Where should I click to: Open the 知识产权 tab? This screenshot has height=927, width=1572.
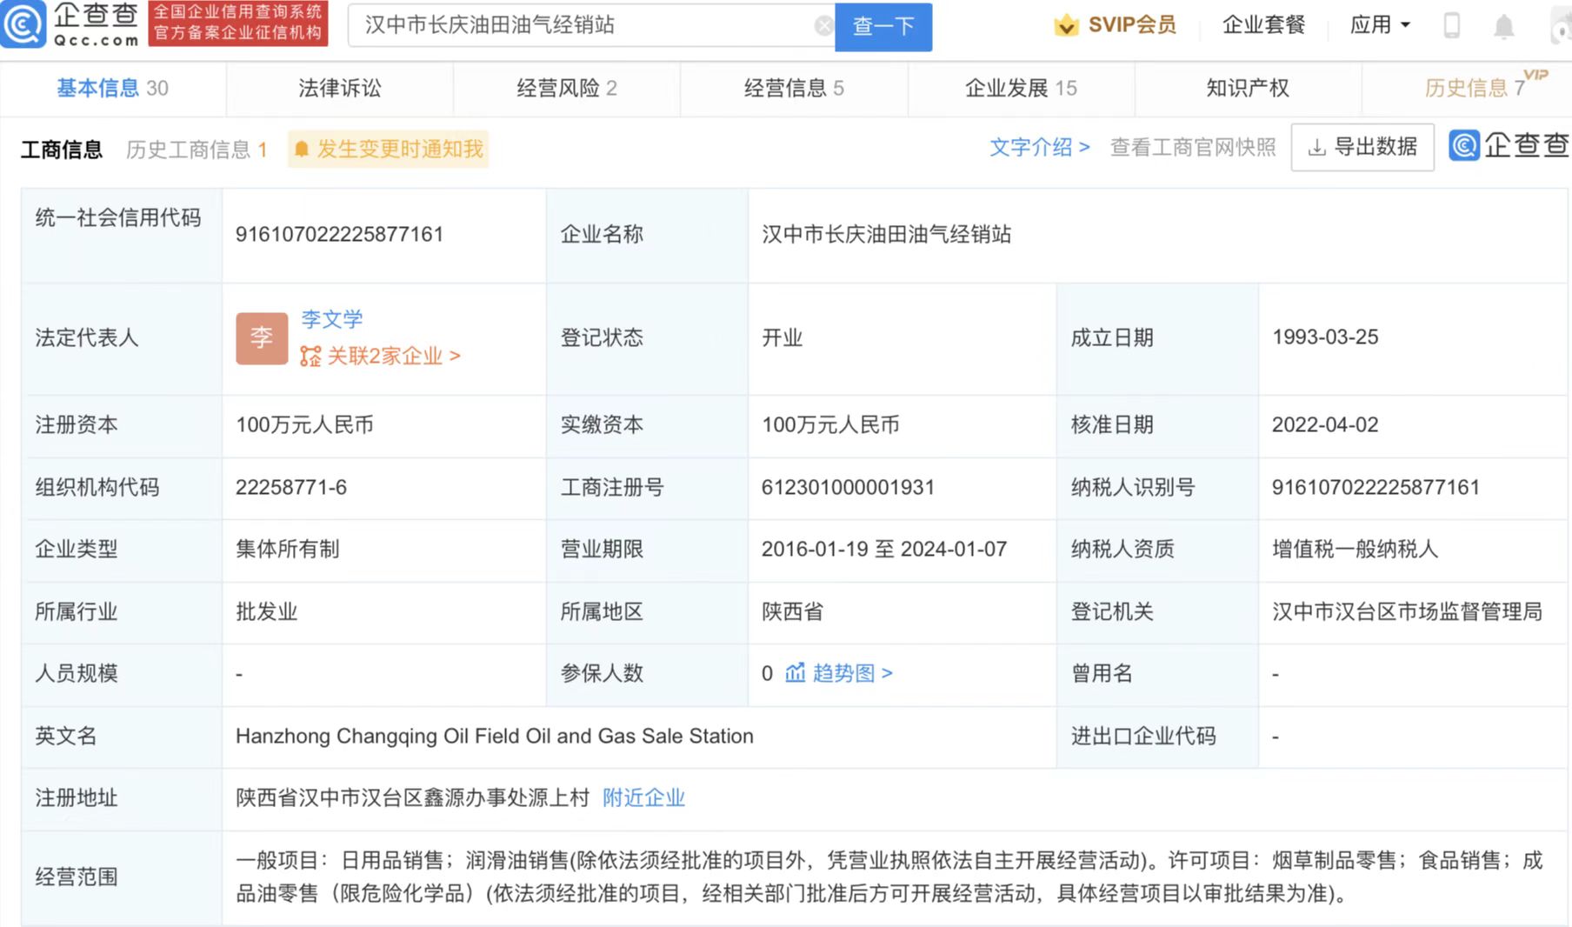click(1247, 88)
